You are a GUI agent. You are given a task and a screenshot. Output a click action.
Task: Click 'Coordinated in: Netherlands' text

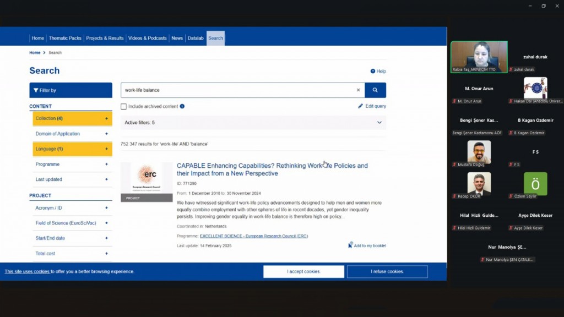click(x=202, y=226)
